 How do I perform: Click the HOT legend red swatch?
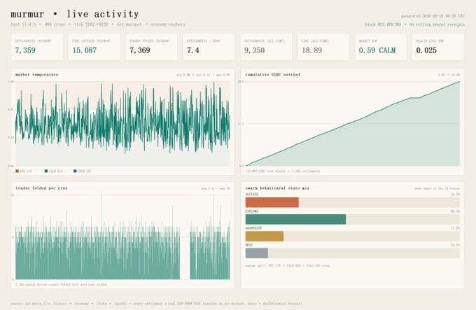pos(17,171)
